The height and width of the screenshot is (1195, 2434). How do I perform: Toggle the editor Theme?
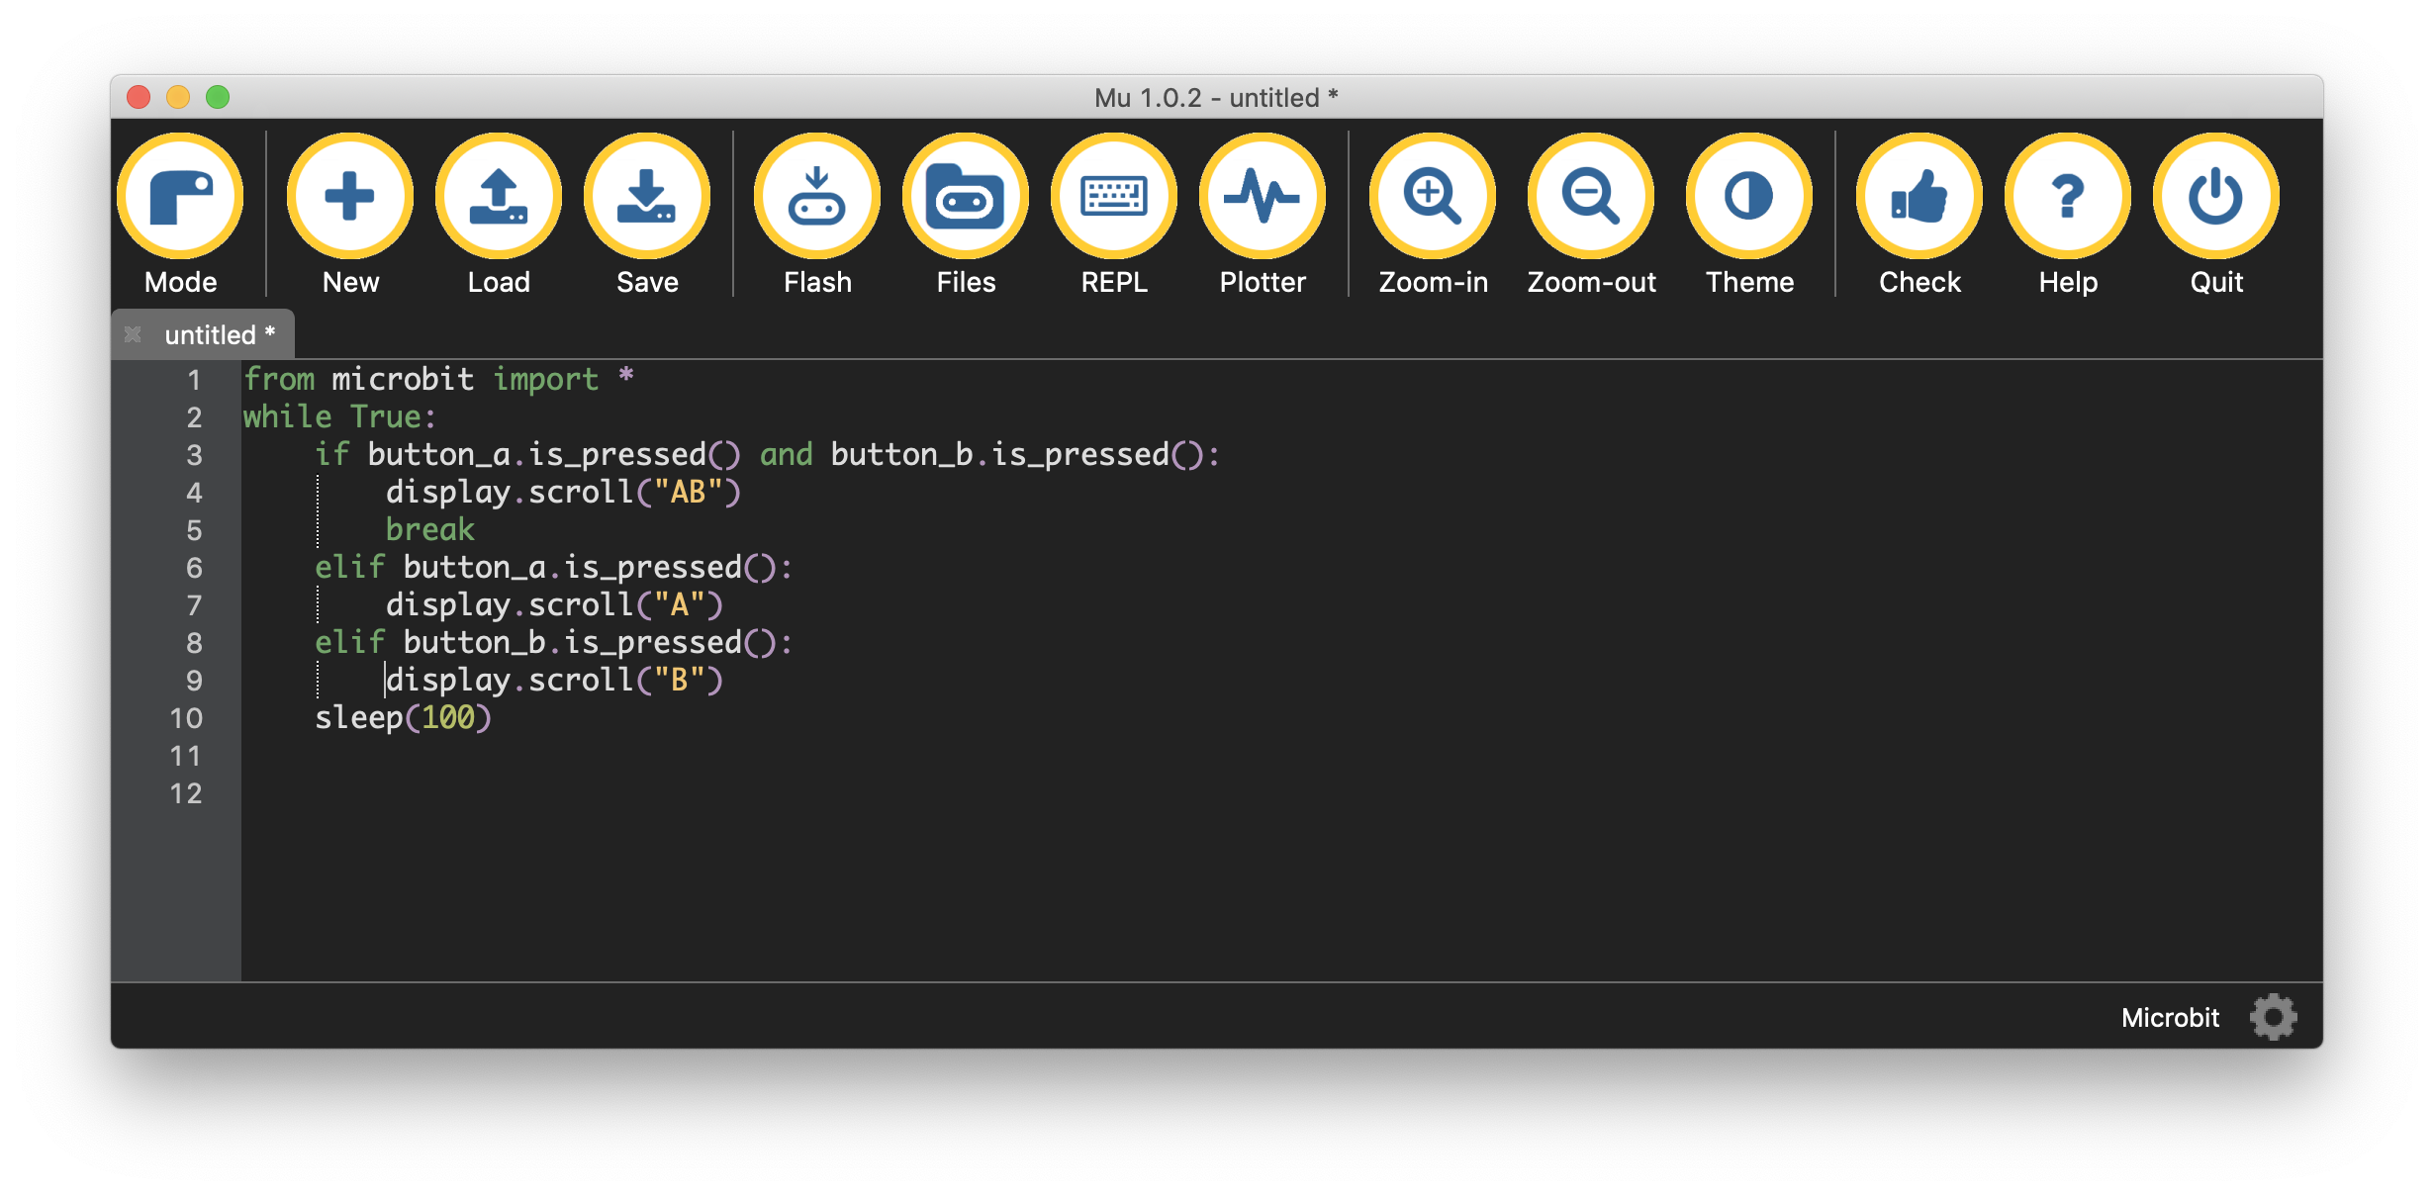(x=1749, y=197)
